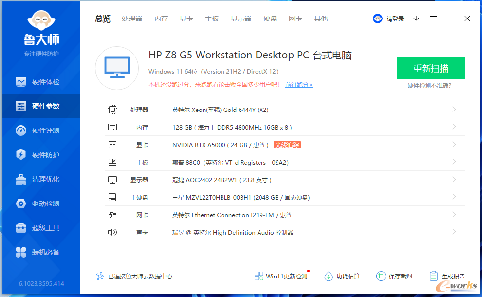This screenshot has width=482, height=297.
Task: Click the 主板 motherboard icon
Action: coord(112,162)
